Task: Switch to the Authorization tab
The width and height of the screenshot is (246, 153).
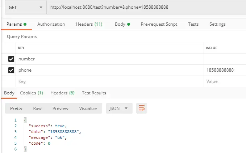Action: pos(51,24)
